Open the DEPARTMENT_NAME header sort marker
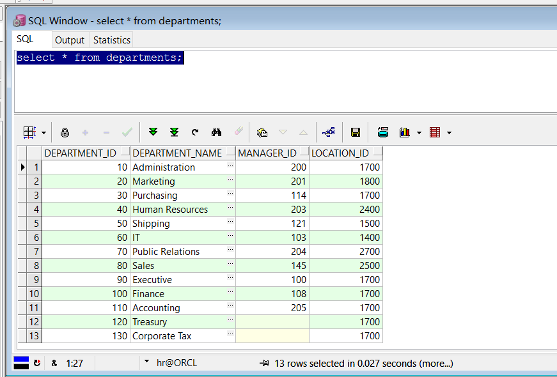 231,153
